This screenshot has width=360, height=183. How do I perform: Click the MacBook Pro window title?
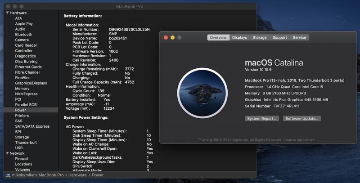(130, 7)
